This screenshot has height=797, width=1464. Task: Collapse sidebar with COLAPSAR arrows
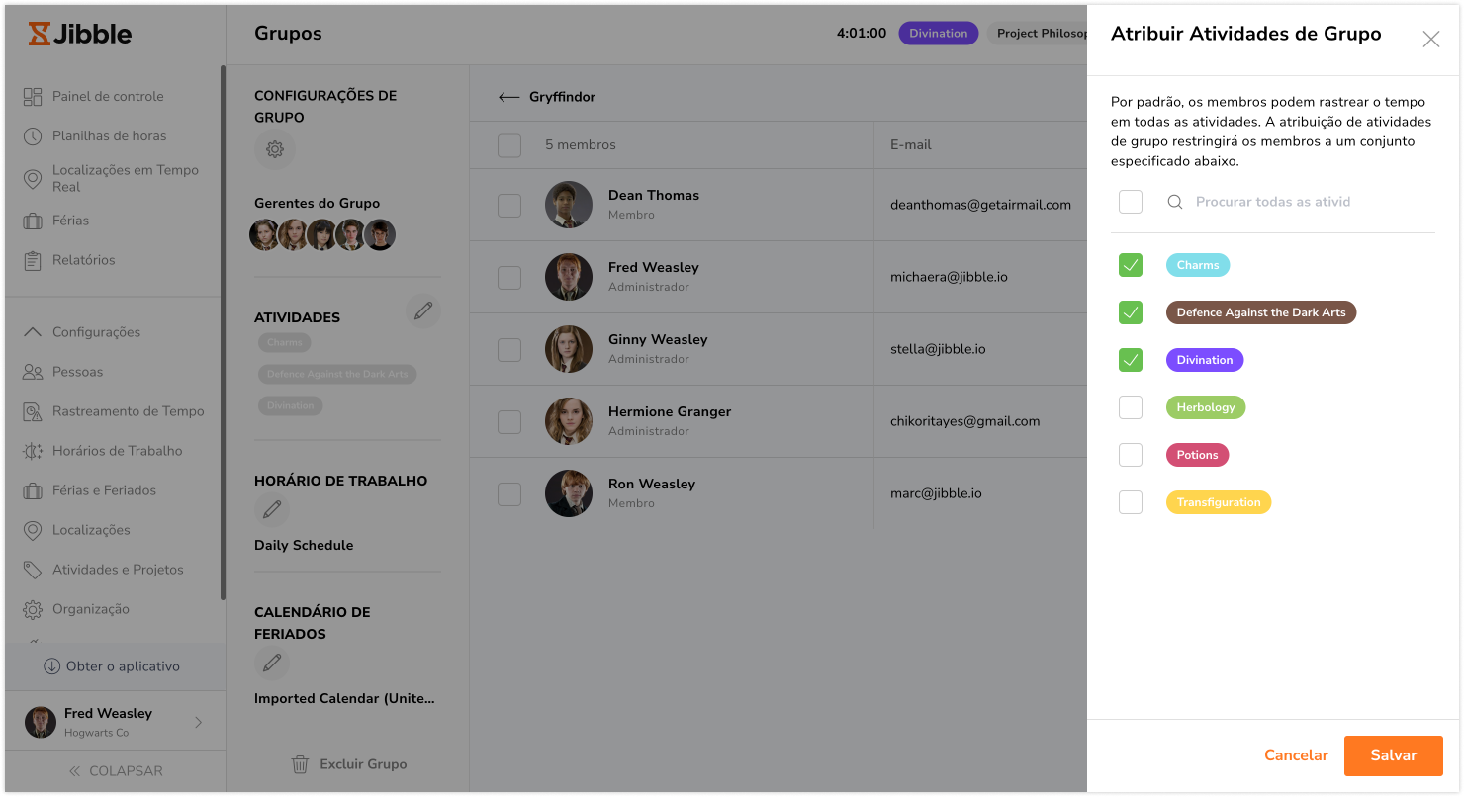pos(75,771)
